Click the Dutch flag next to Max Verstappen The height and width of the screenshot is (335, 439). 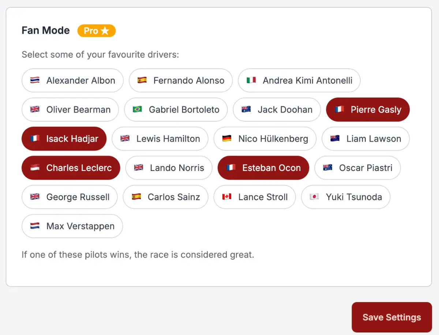tap(35, 226)
